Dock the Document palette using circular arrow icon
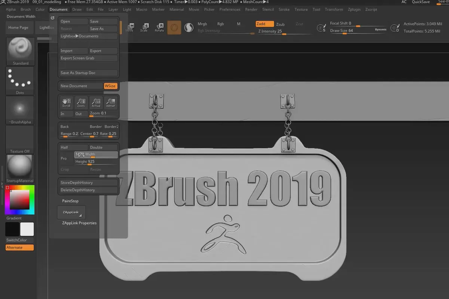 (52, 18)
